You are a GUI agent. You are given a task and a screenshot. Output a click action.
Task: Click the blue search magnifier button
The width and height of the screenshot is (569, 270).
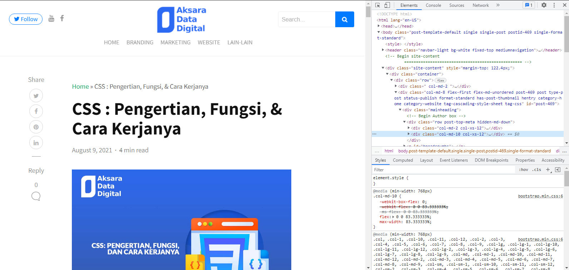[345, 19]
